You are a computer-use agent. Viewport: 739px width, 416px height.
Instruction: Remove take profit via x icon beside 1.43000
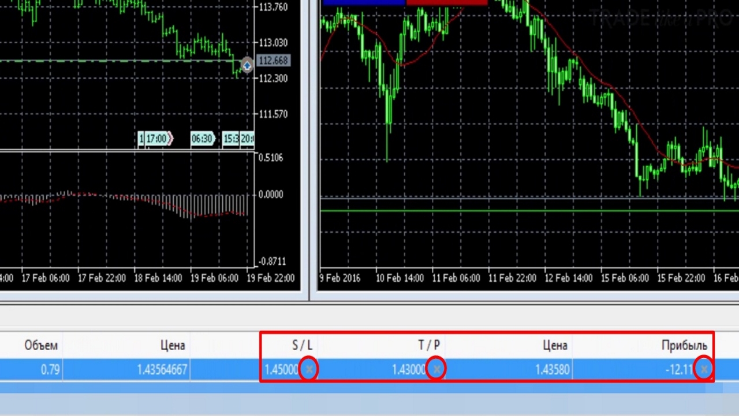(436, 369)
